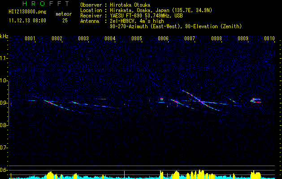Screen dimensions: 282x179
Task: Click the 0.7 kHz axis label
Action: (4, 148)
